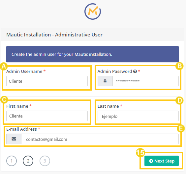This screenshot has height=174, width=186.
Task: Click the Admin Password label text
Action: (115, 71)
